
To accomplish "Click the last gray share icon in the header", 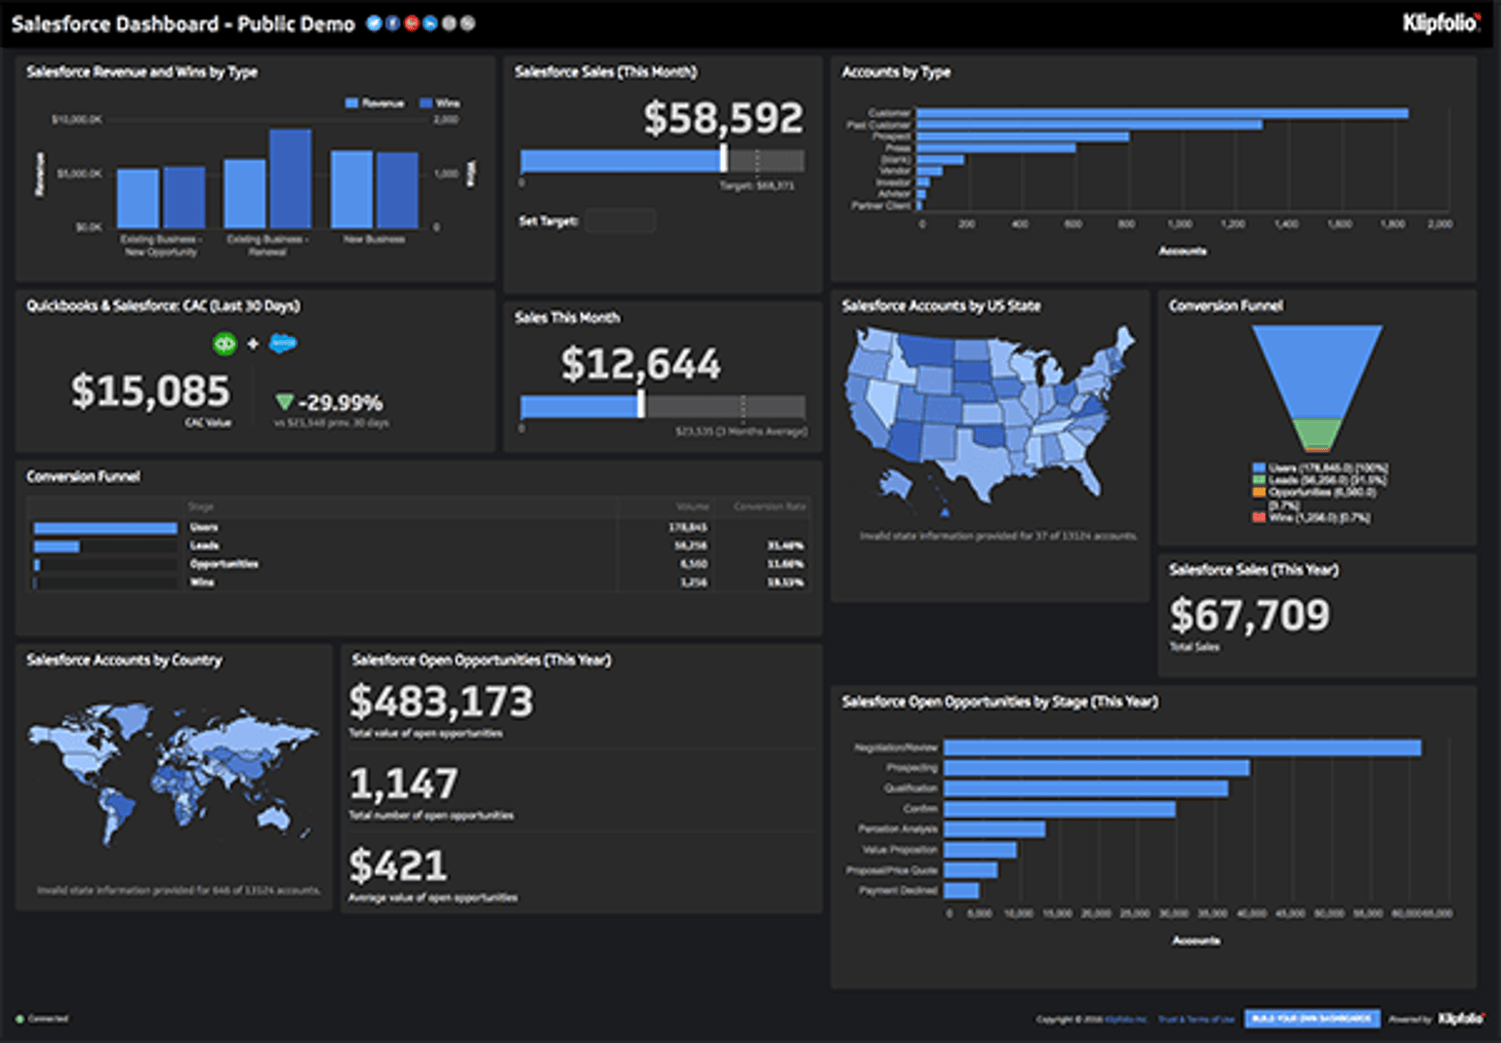I will pos(467,23).
